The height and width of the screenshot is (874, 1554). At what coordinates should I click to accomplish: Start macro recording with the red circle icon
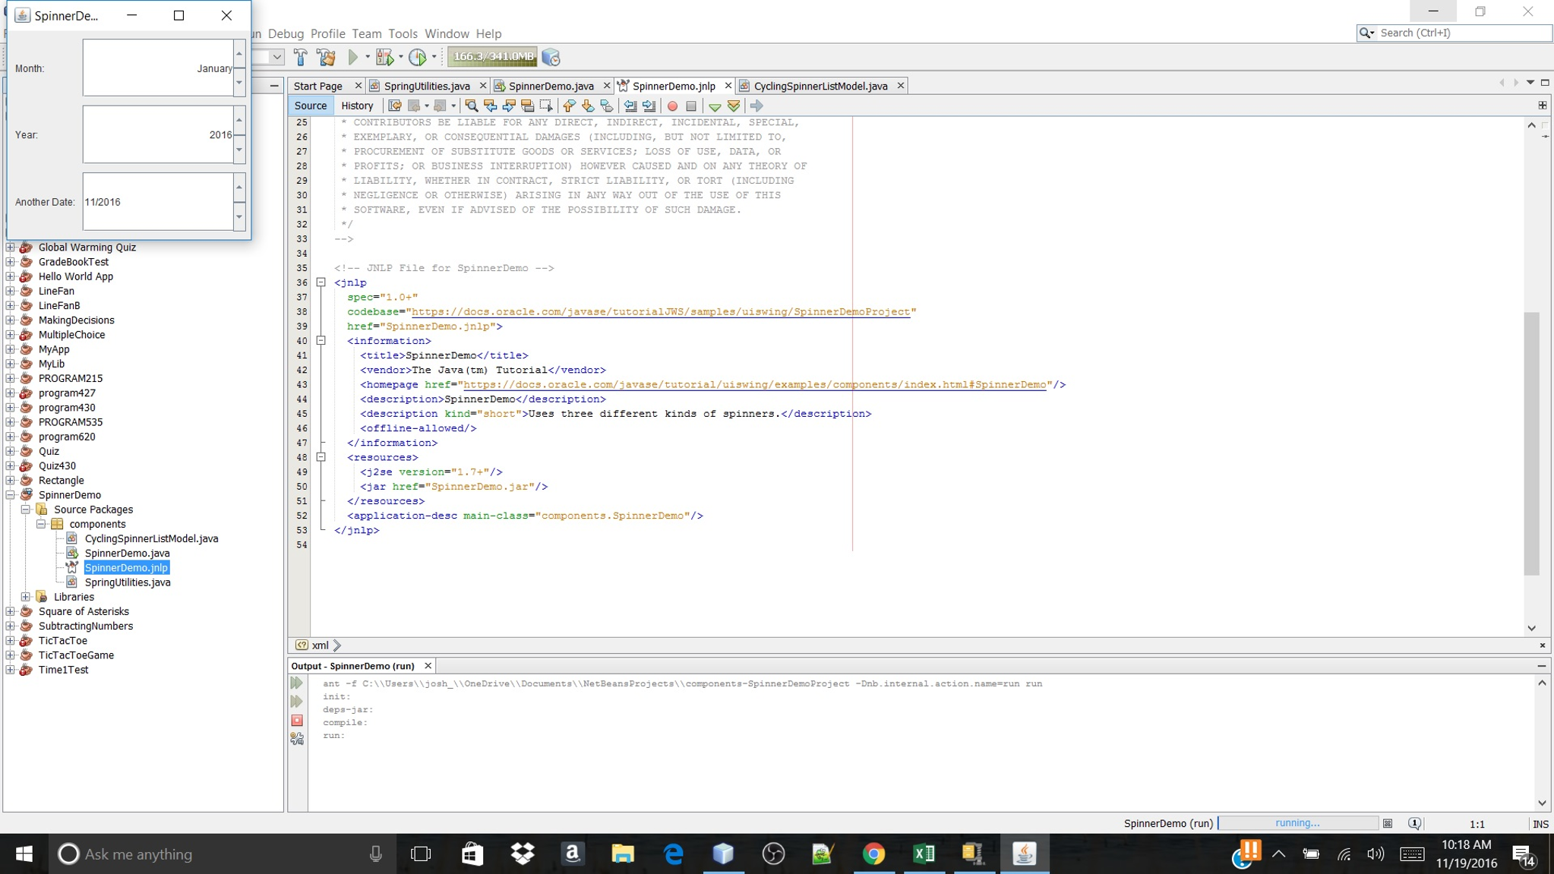(673, 106)
